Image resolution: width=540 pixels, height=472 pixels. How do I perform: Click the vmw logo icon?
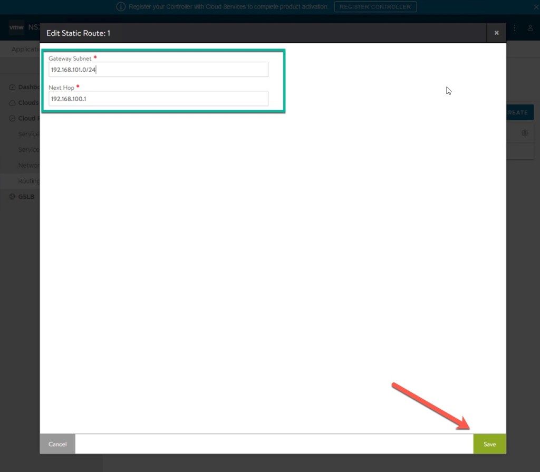click(16, 27)
